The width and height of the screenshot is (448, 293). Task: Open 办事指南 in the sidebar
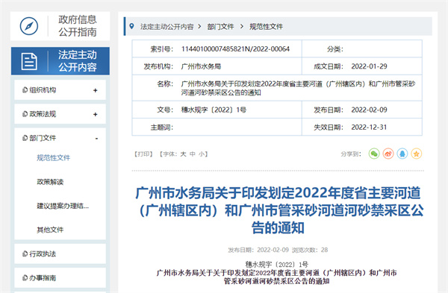[43, 277]
